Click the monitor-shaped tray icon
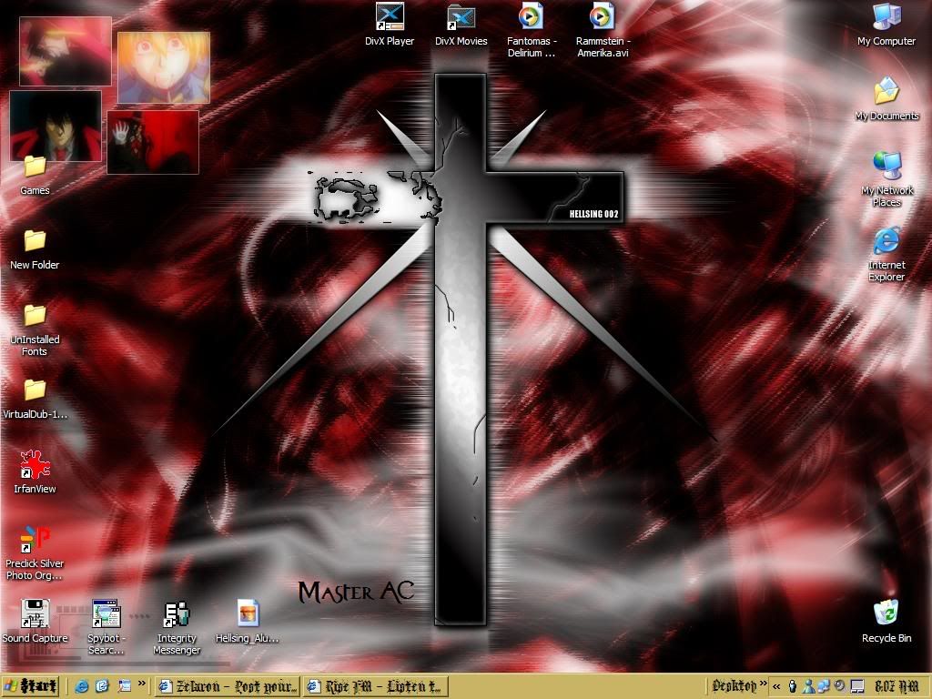 [x=856, y=687]
